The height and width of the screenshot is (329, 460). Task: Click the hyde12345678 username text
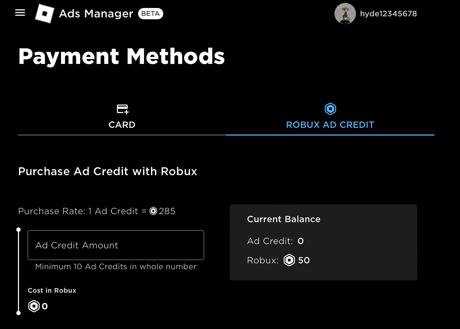coord(388,14)
